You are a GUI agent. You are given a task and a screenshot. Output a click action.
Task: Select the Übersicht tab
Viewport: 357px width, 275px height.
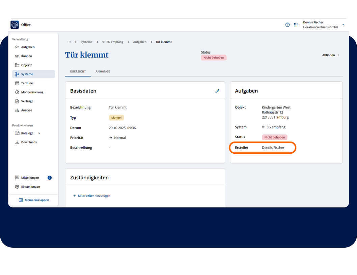click(x=78, y=71)
